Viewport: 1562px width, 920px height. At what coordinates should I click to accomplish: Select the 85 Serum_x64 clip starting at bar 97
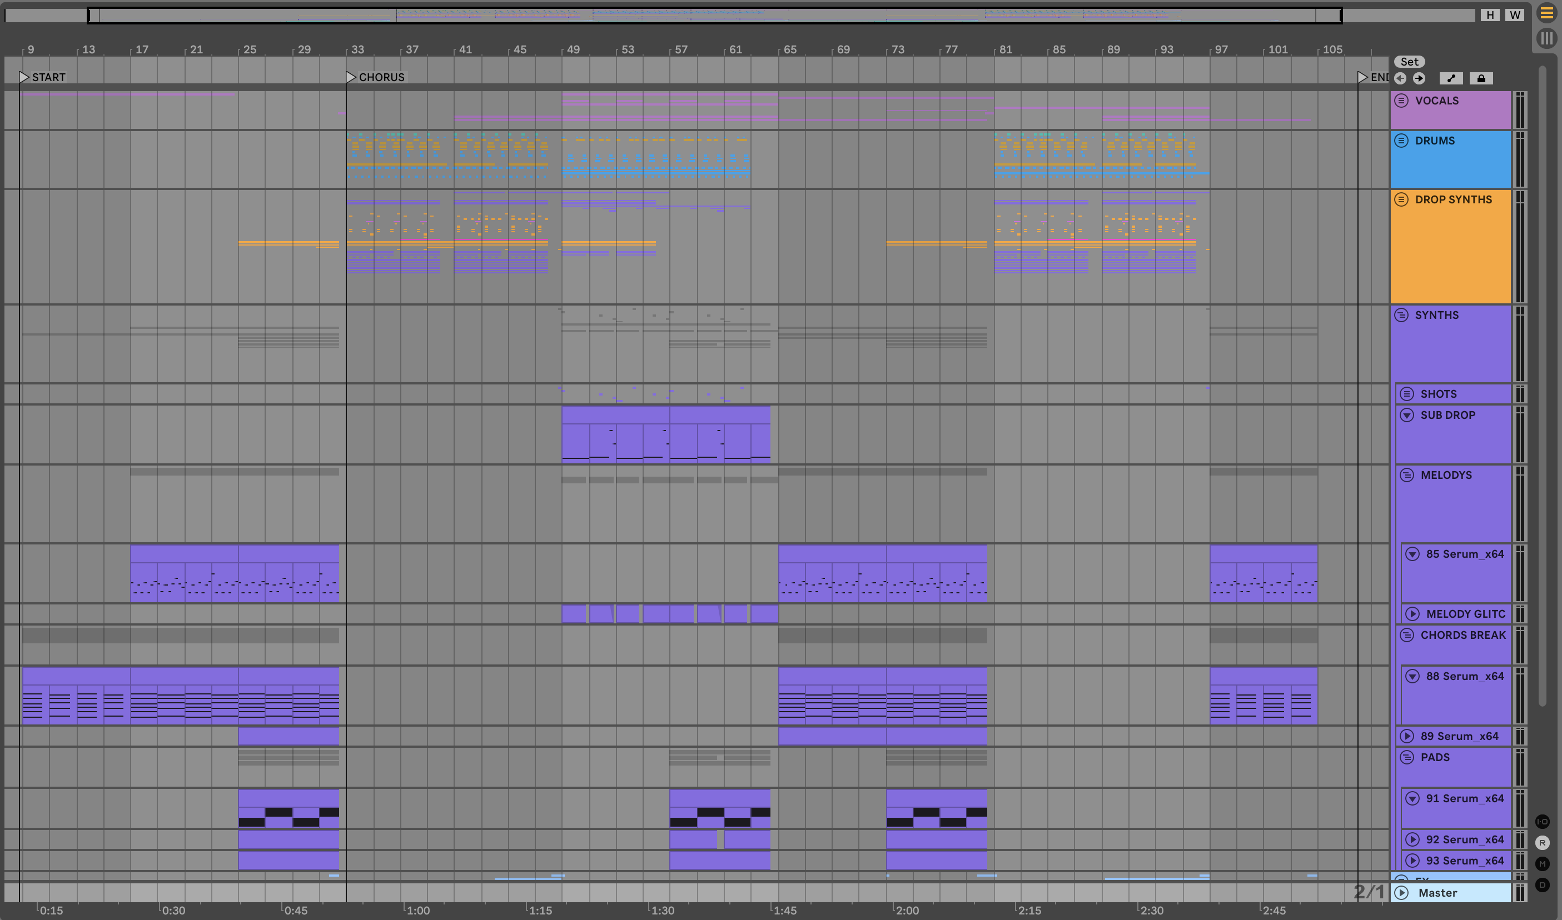coord(1263,573)
